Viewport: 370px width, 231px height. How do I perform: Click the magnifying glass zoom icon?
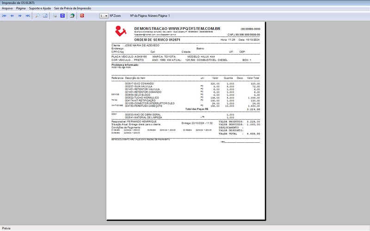click(37, 16)
